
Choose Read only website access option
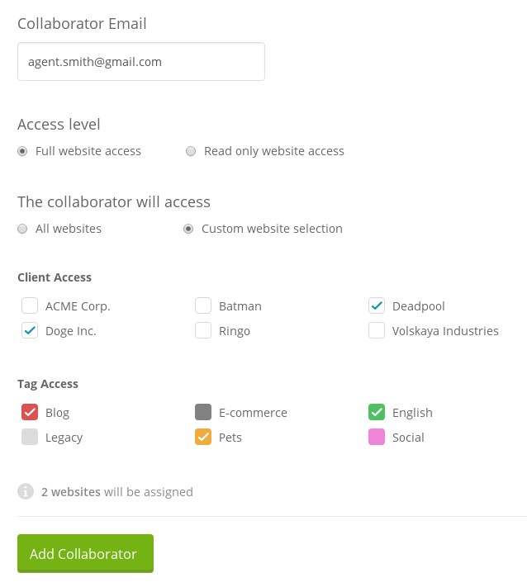(x=191, y=151)
